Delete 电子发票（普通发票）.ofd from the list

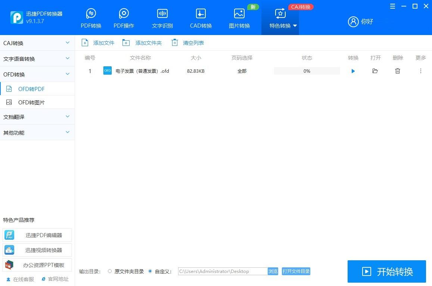[397, 71]
